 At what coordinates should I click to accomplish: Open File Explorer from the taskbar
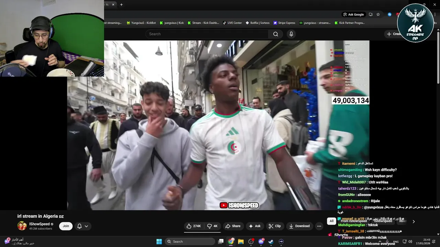coord(241,242)
